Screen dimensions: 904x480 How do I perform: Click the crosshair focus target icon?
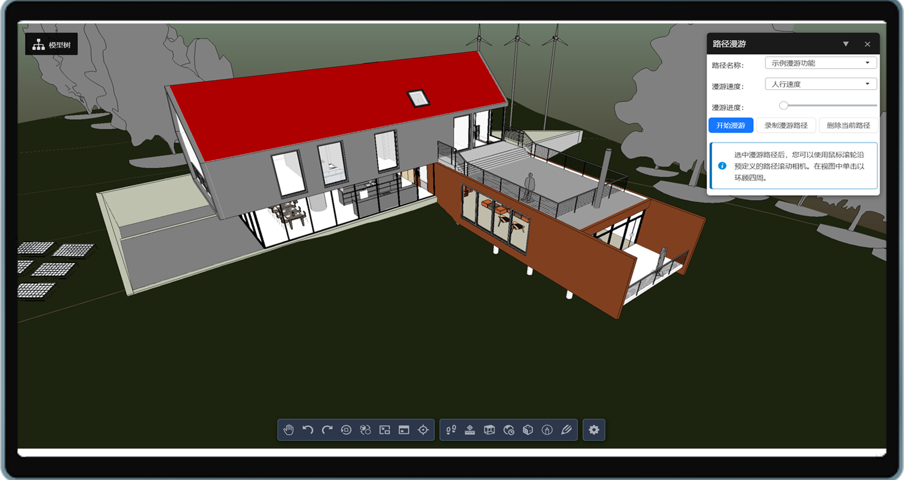pyautogui.click(x=423, y=430)
